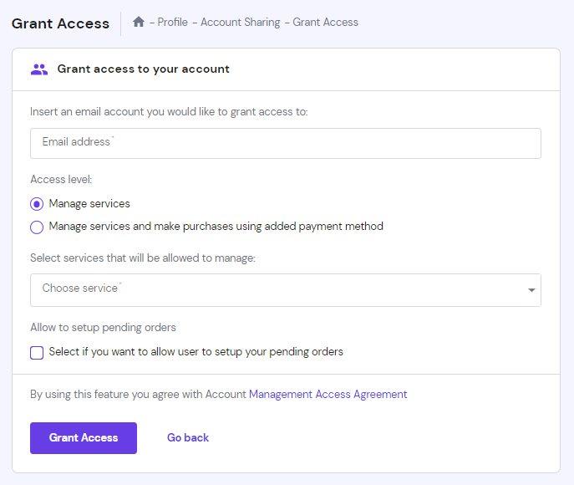Navigate to Account Sharing breadcrumb
The width and height of the screenshot is (574, 485).
pyautogui.click(x=240, y=23)
